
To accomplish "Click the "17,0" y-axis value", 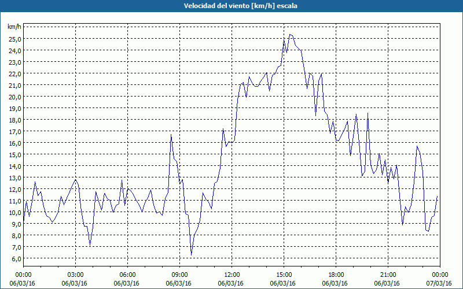I will 16,132.
